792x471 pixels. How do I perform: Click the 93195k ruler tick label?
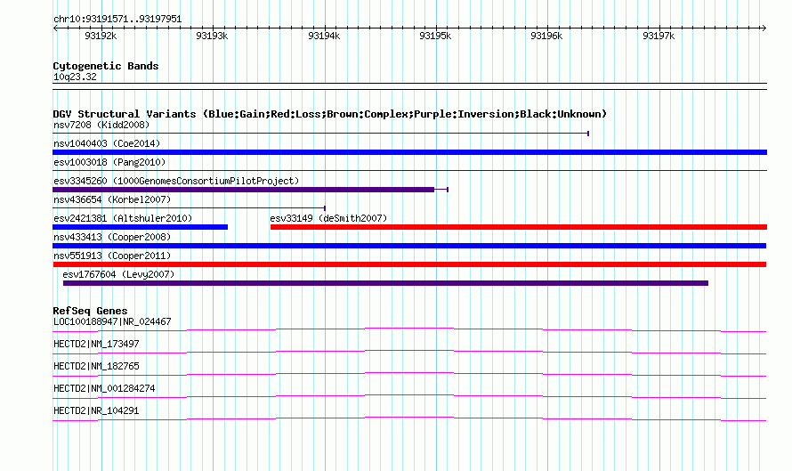[435, 36]
